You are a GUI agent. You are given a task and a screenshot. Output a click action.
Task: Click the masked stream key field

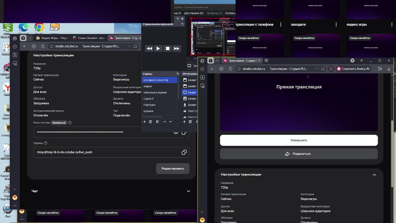(111, 132)
